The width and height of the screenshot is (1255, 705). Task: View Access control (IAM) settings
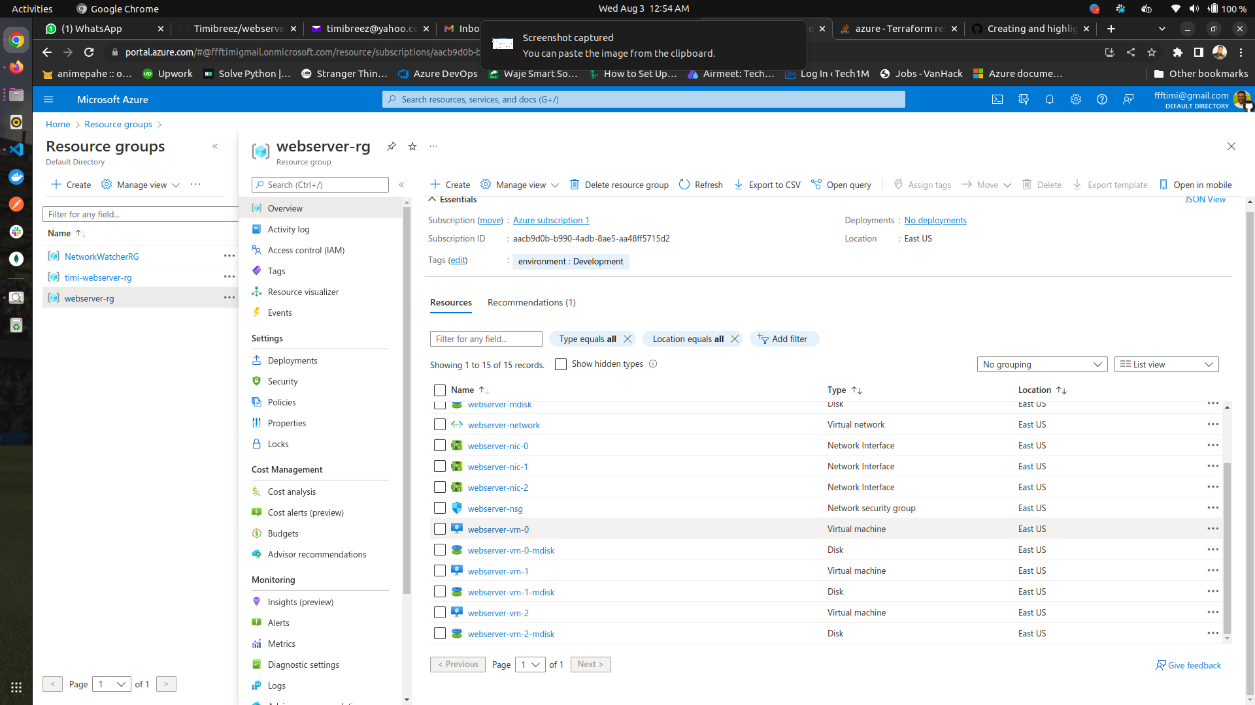(x=305, y=250)
